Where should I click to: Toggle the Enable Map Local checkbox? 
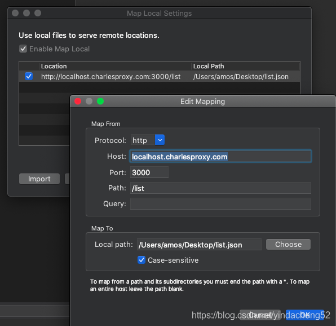coord(23,49)
